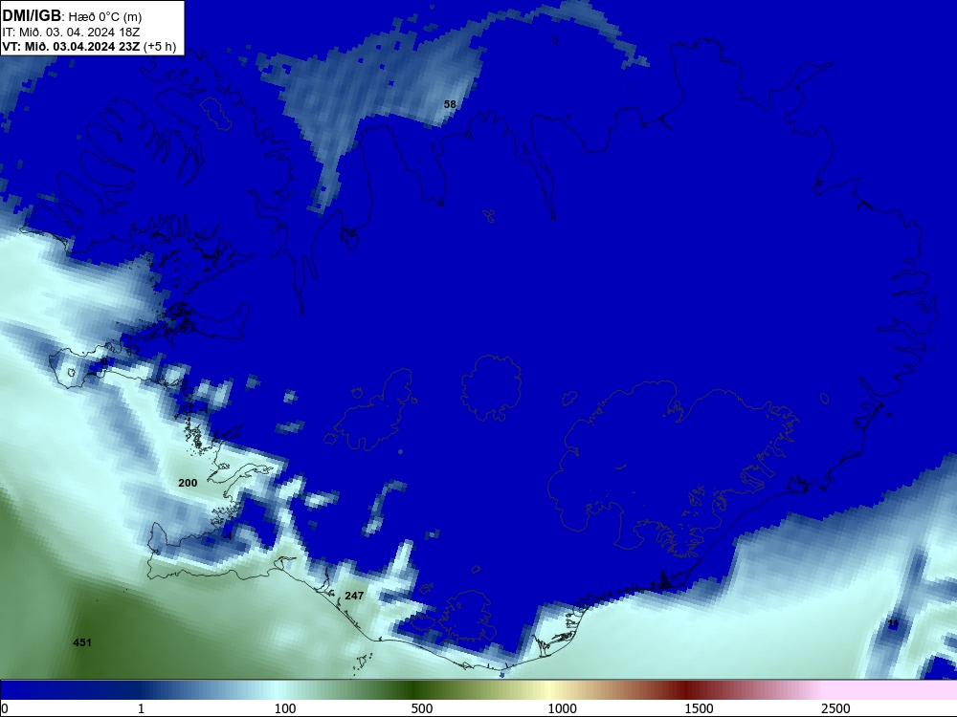Viewport: 957px width, 717px height.
Task: Click the 1500 tick on color scale
Action: (x=699, y=708)
